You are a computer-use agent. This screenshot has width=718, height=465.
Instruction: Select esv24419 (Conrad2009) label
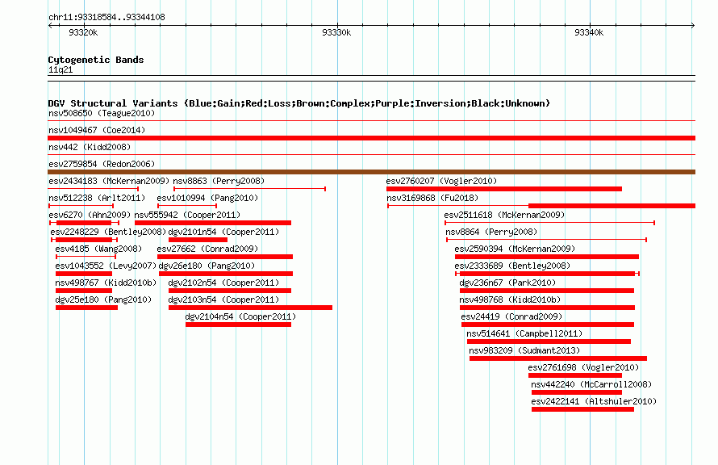click(x=511, y=316)
